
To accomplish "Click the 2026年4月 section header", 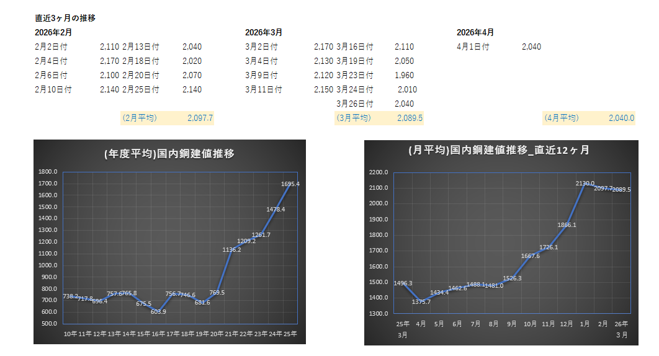I will (x=475, y=32).
